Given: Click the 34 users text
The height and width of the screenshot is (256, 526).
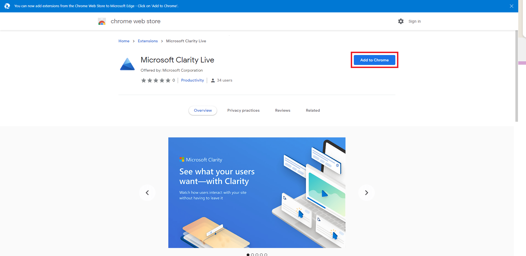Looking at the screenshot, I should point(225,80).
